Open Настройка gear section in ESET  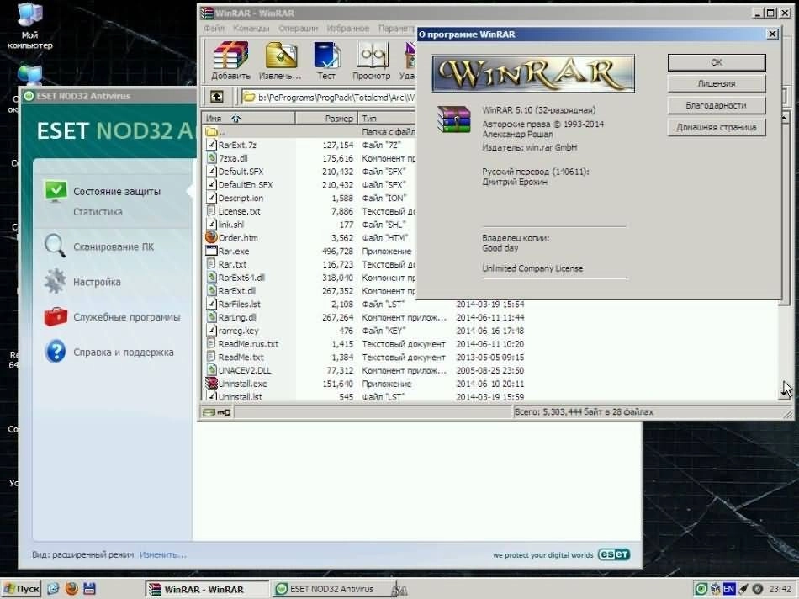click(x=55, y=281)
